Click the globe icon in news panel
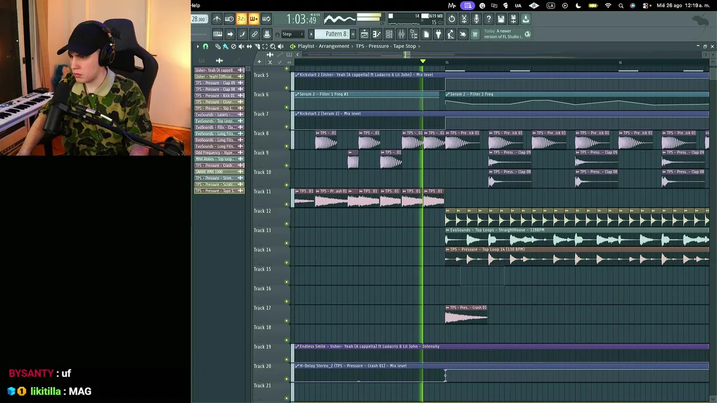Image resolution: width=717 pixels, height=403 pixels. pos(528,35)
